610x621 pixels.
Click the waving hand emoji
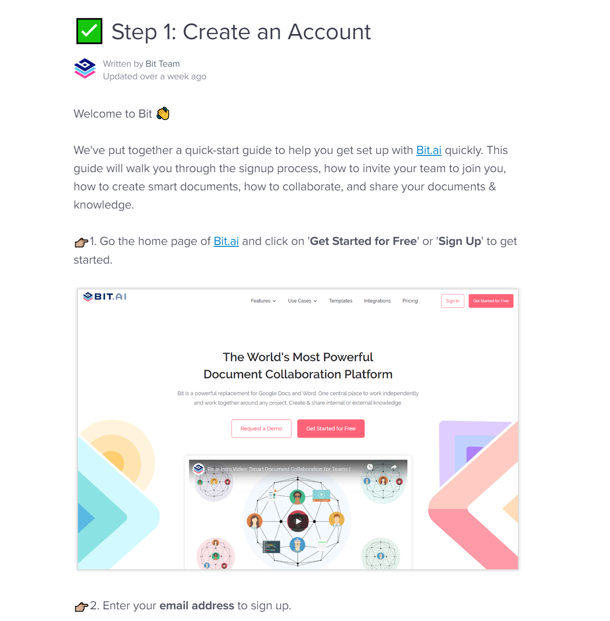163,114
